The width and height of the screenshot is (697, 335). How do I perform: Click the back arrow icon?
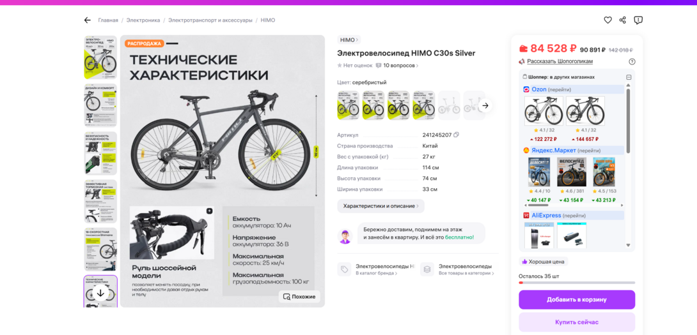(88, 20)
